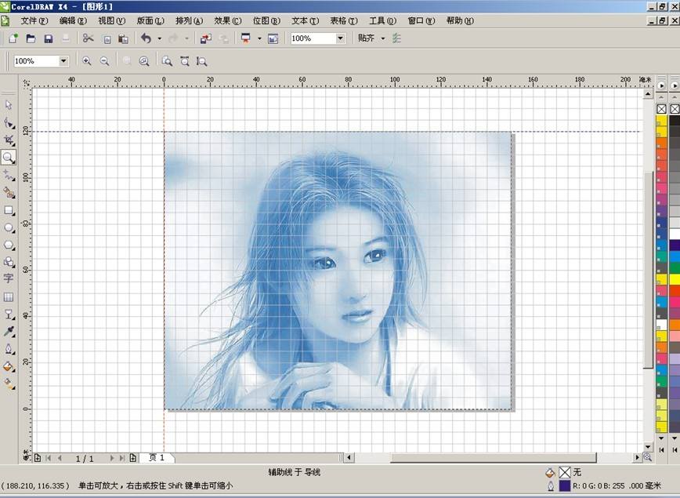This screenshot has height=498, width=680.
Task: Click the Save floppy disk icon
Action: tap(49, 38)
